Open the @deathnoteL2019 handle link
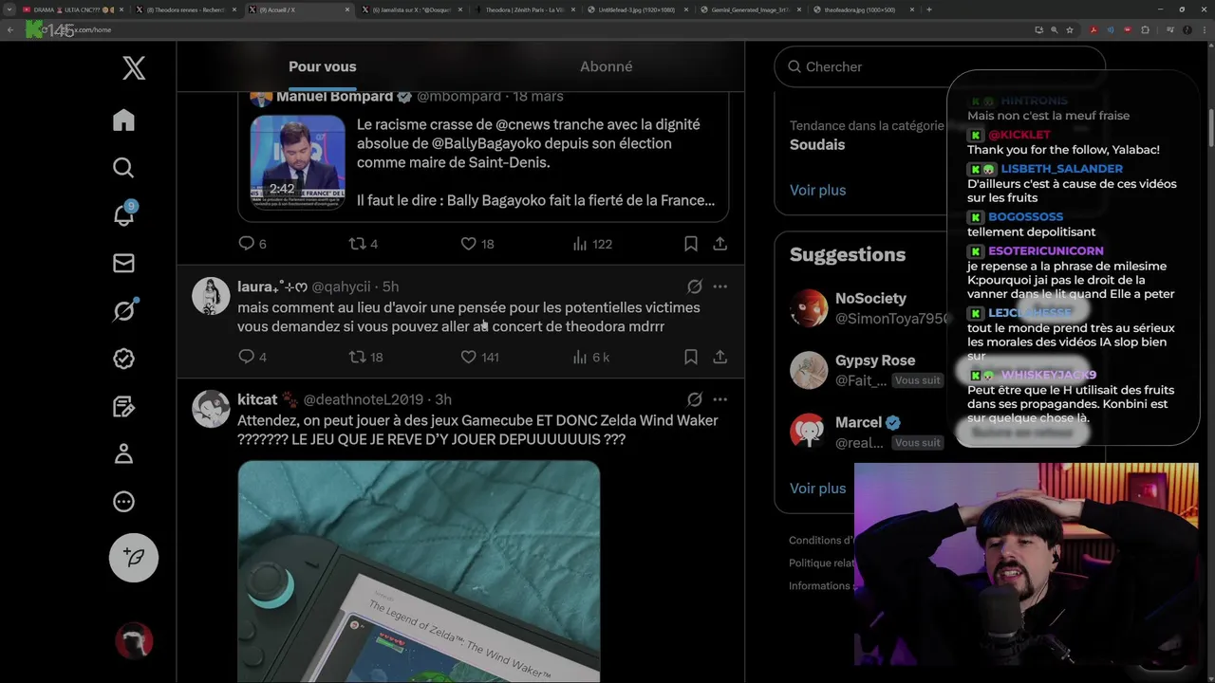 click(x=364, y=399)
